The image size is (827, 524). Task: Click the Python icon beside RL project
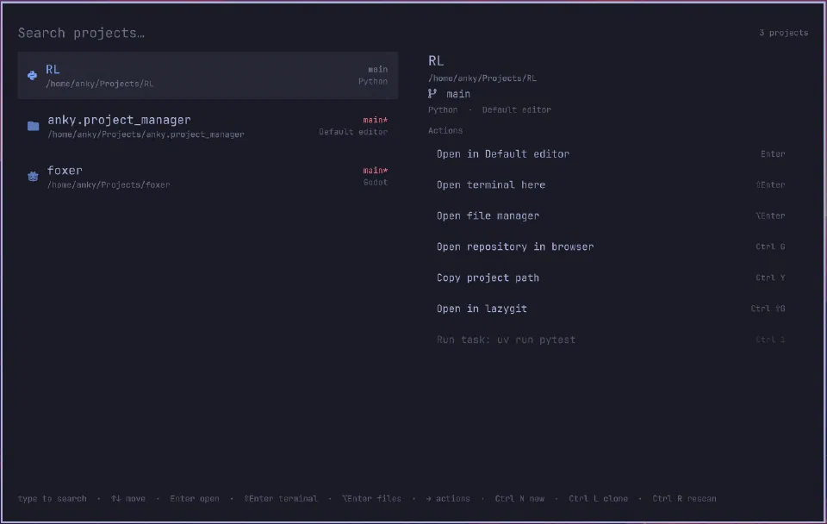click(x=32, y=76)
